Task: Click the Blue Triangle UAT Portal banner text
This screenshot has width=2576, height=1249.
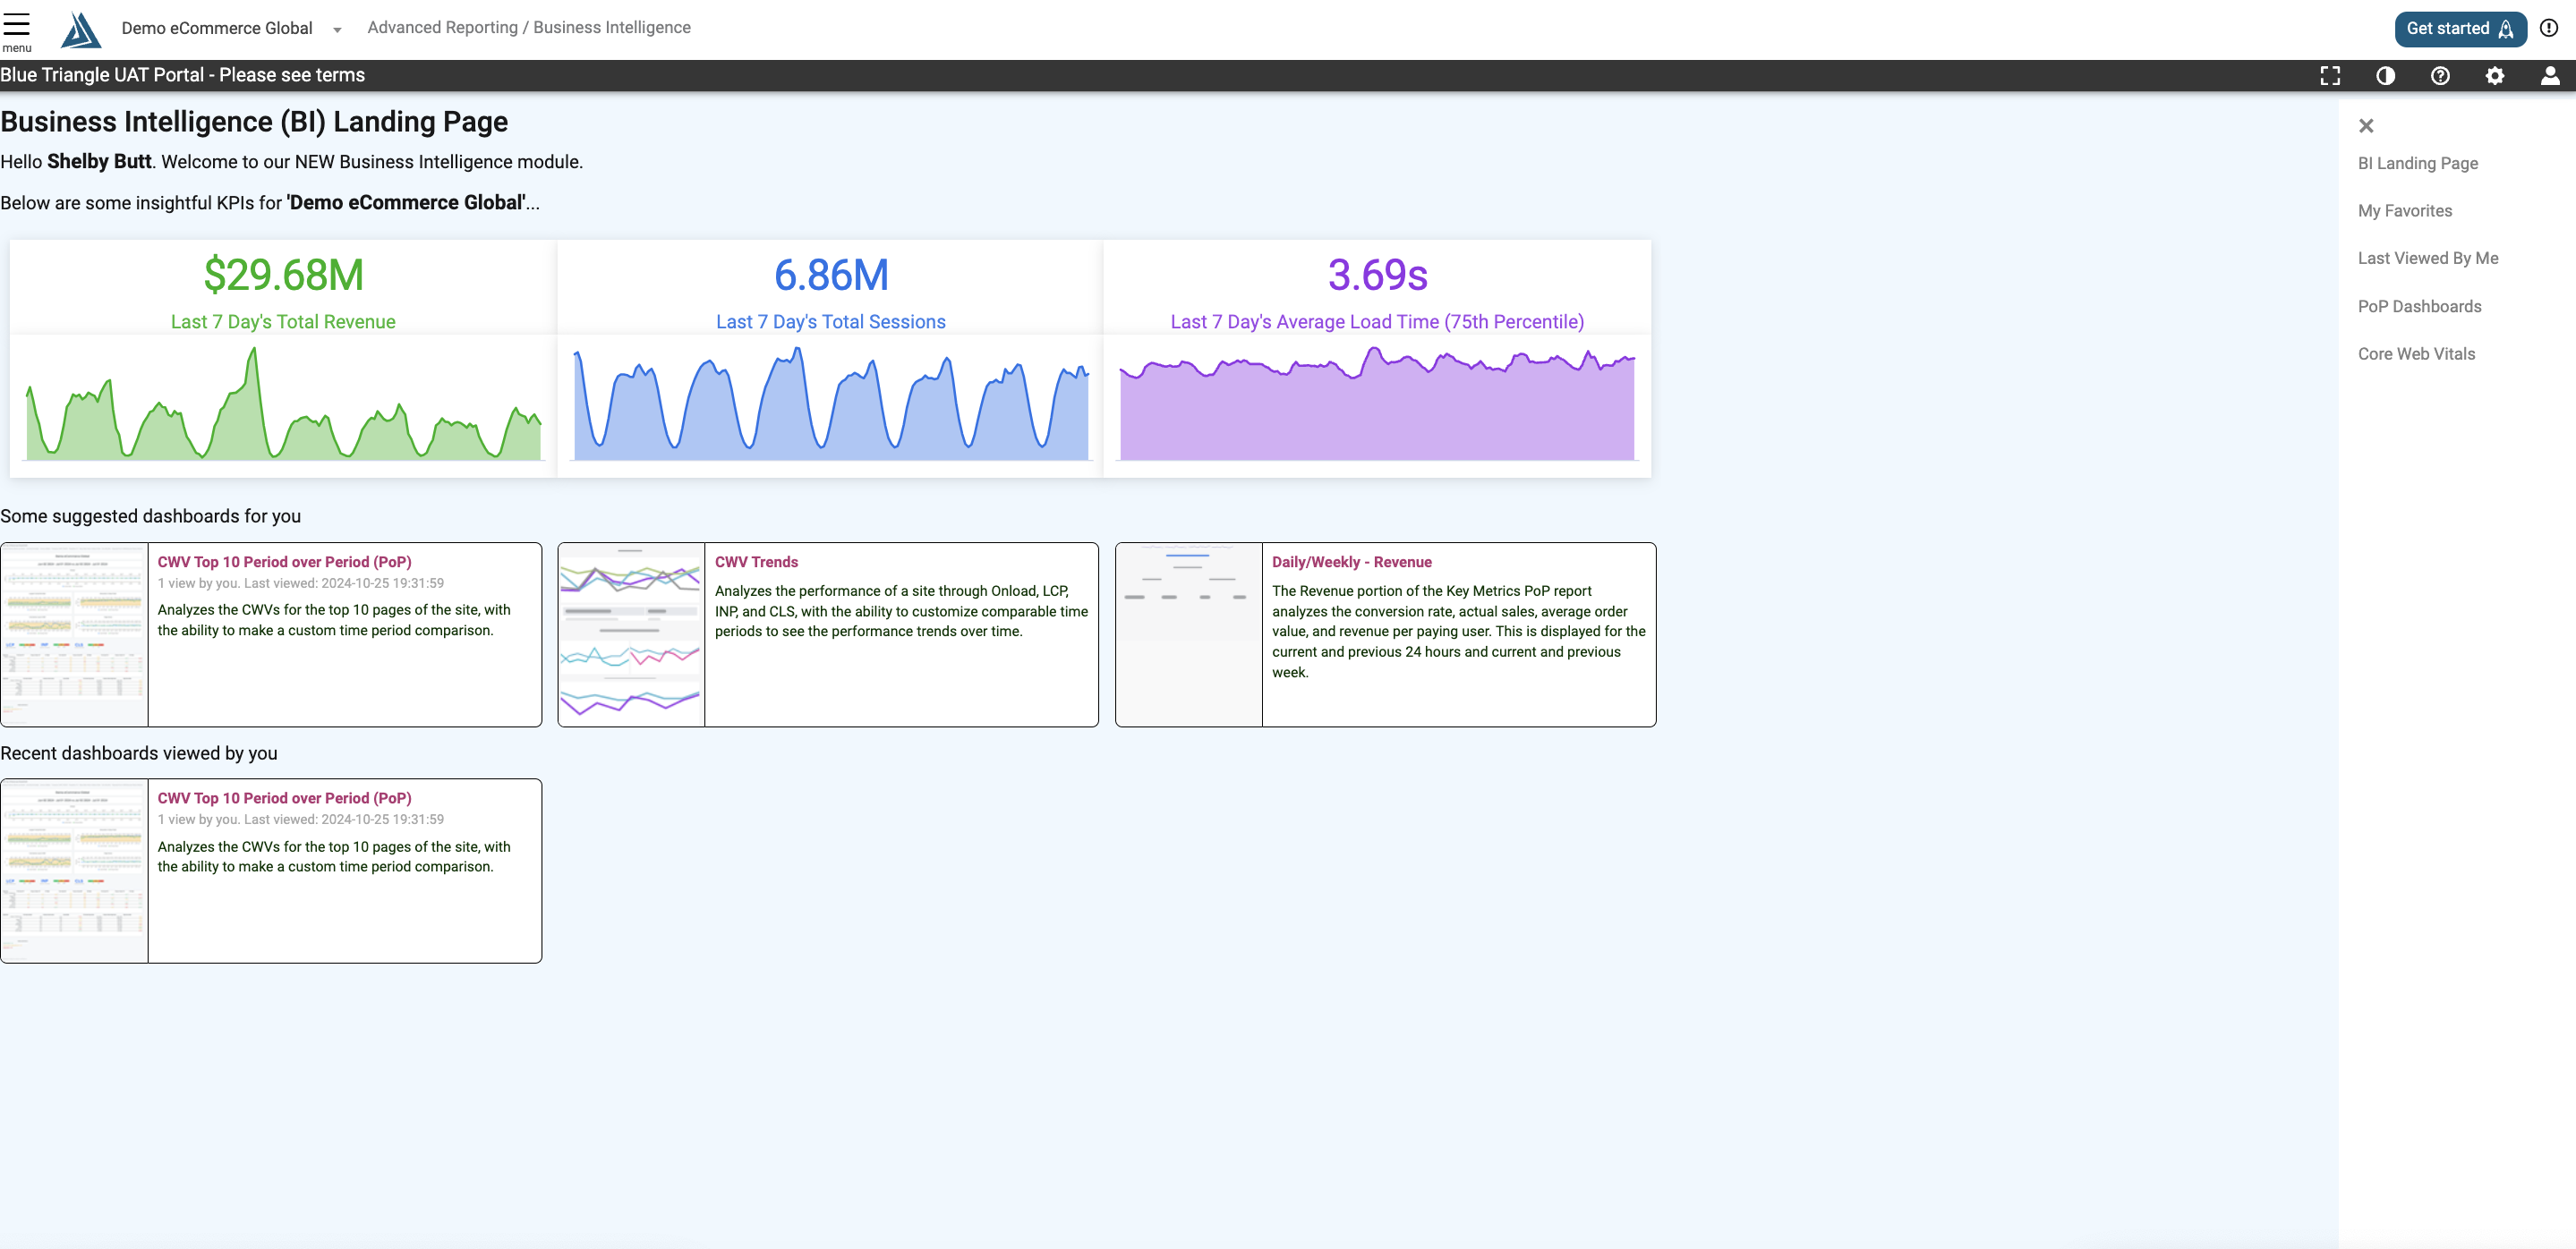Action: tap(183, 75)
